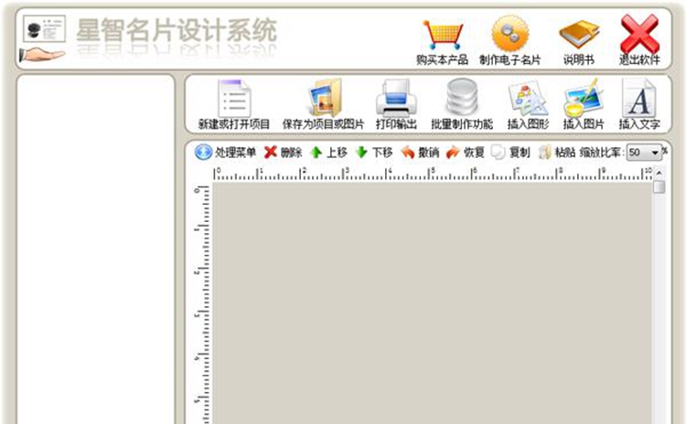
Task: Click 恢复 redo arrow
Action: pos(465,152)
